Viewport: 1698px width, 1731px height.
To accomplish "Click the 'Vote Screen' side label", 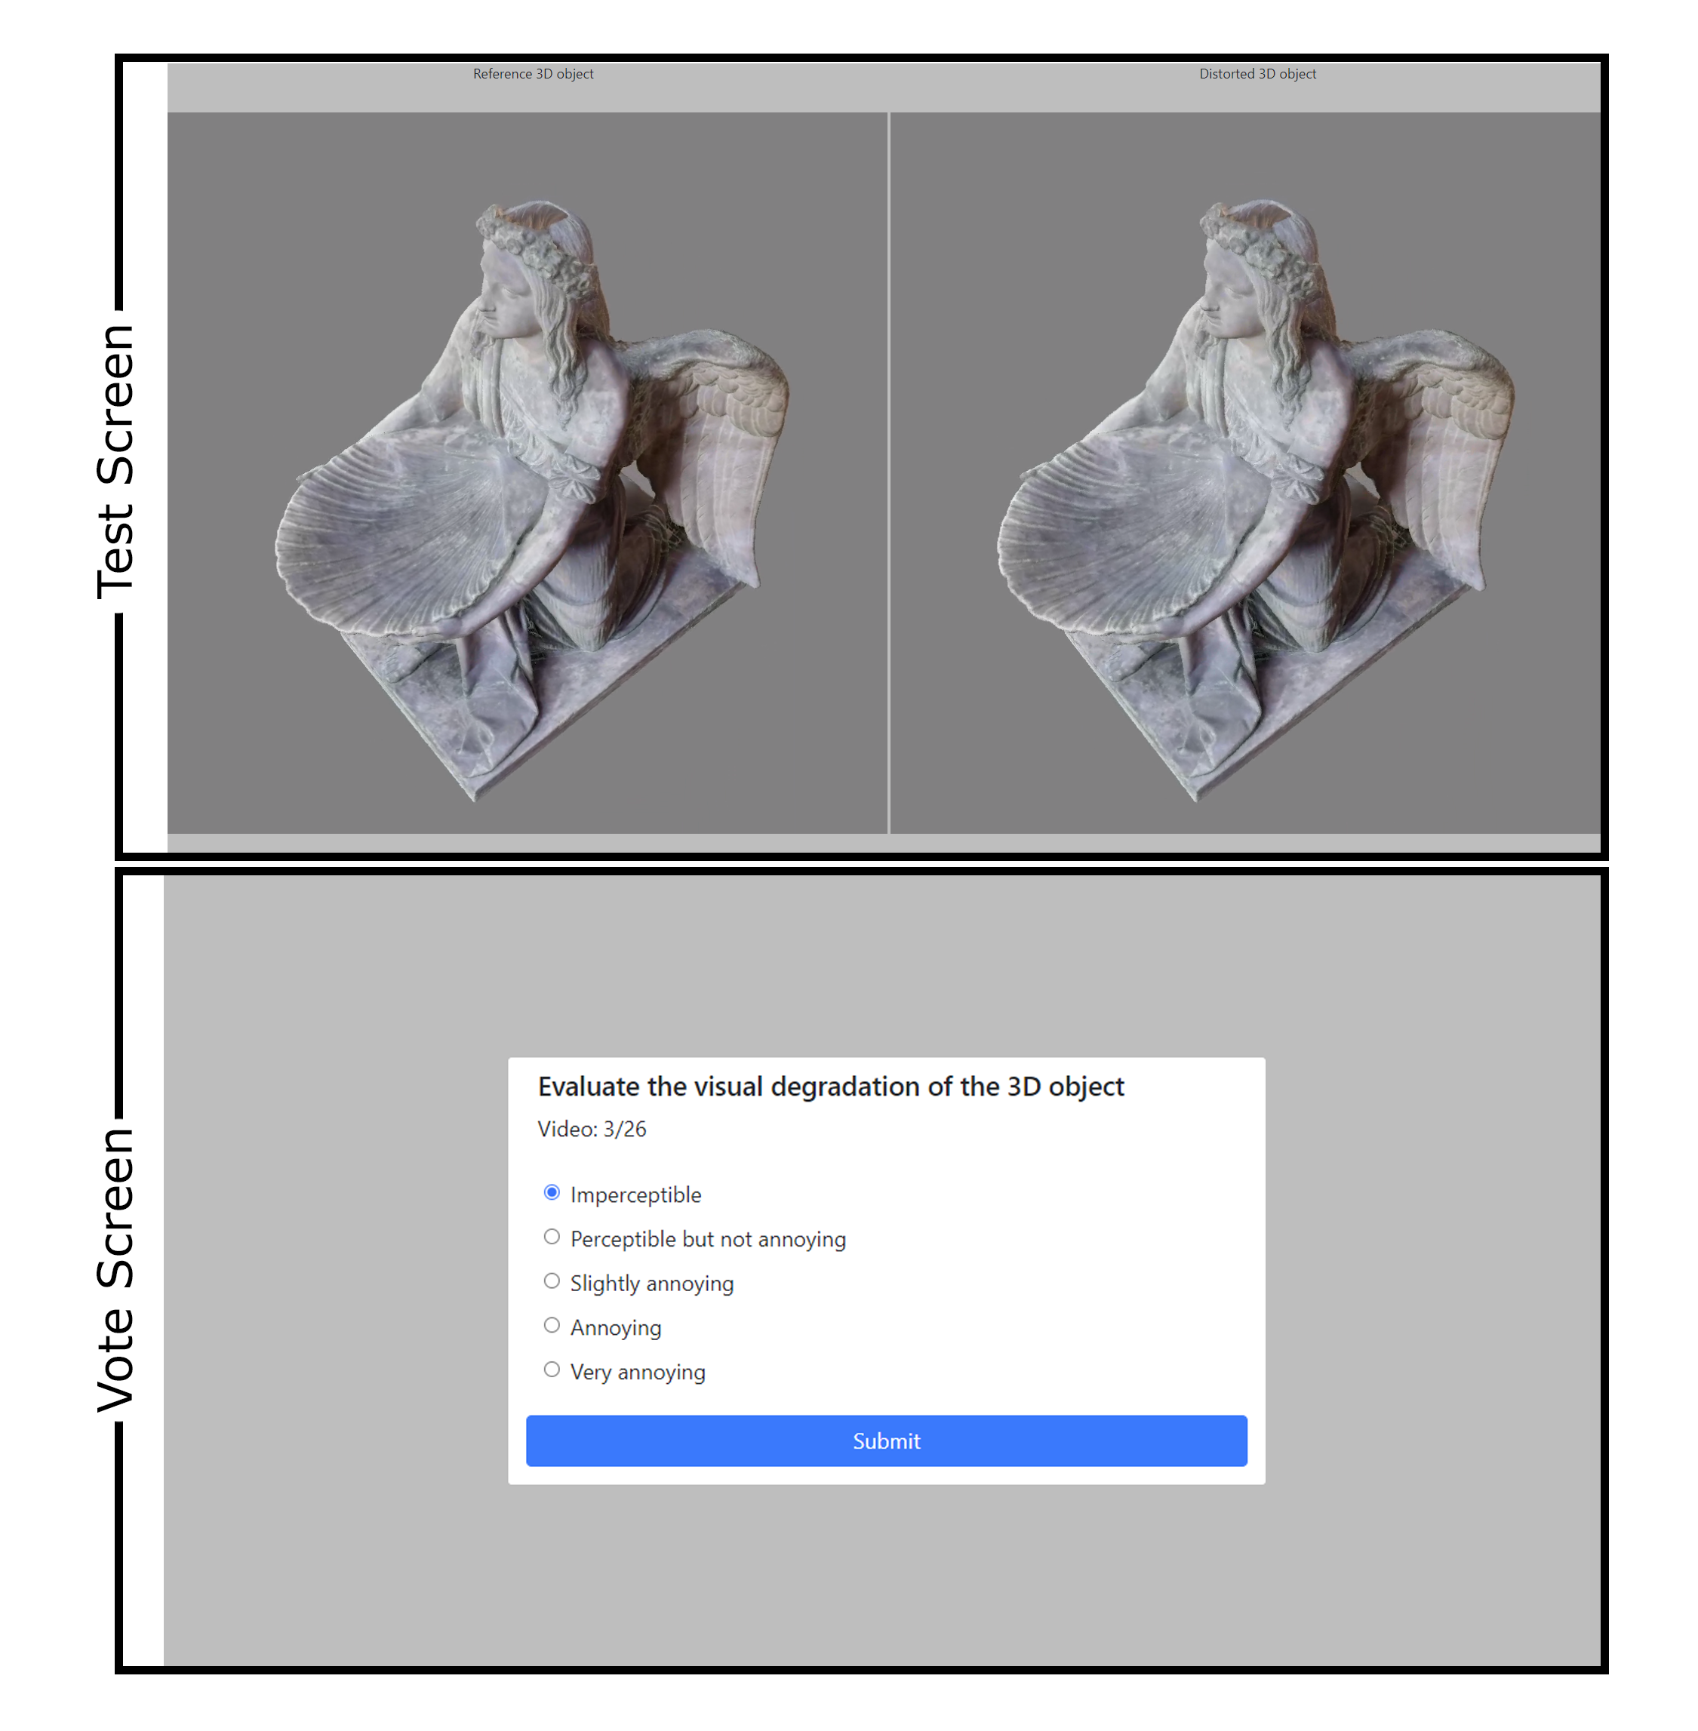I will pyautogui.click(x=116, y=1270).
